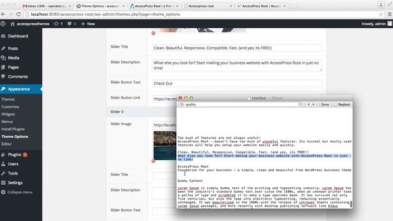Go to Customize submenu
Viewport: 393px width, 221px height.
click(10, 107)
